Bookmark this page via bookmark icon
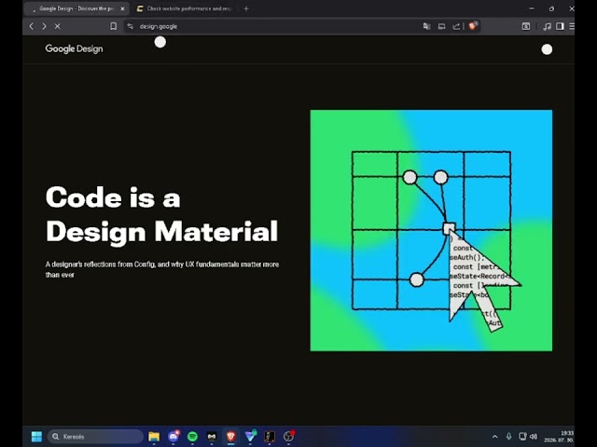Screen dimensions: 597x447 [x=113, y=26]
